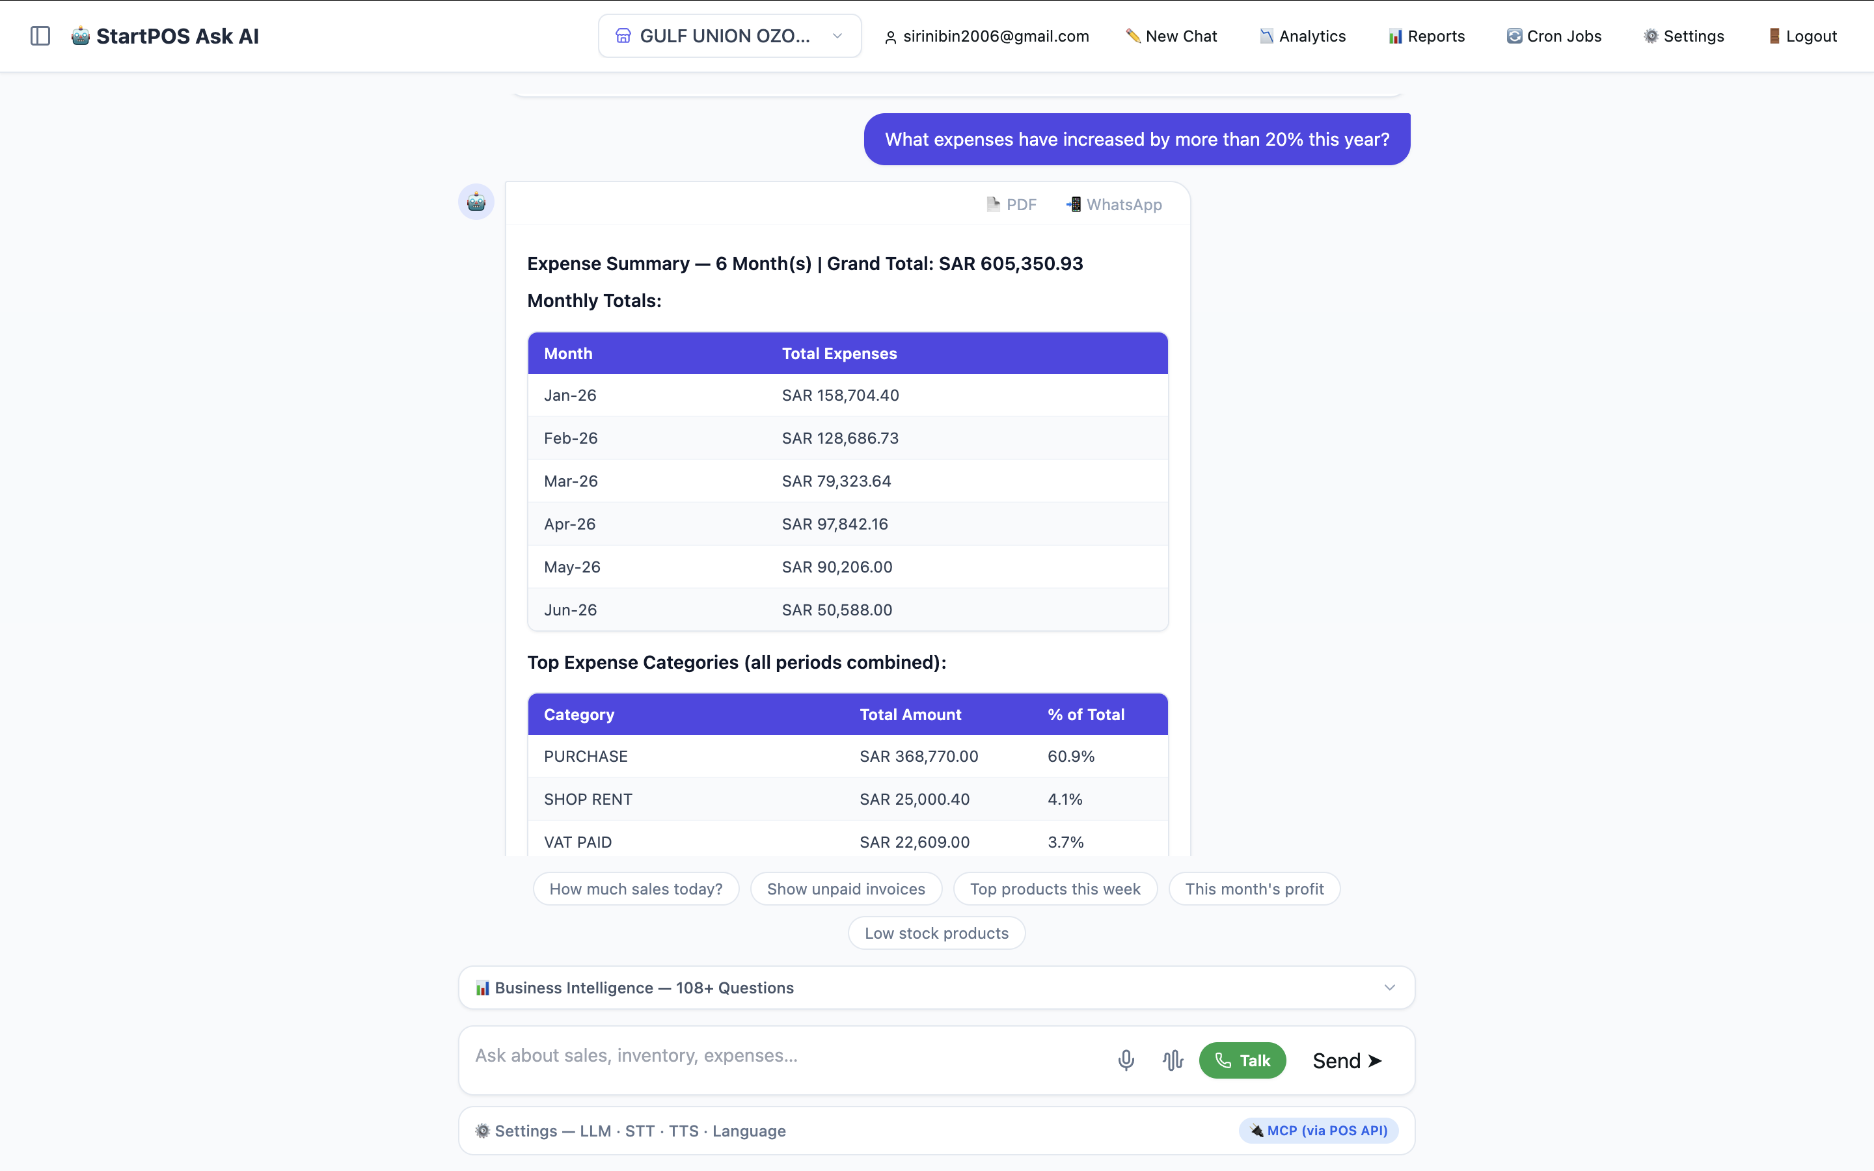Select the 60.9% value
This screenshot has width=1874, height=1171.
click(x=1071, y=757)
